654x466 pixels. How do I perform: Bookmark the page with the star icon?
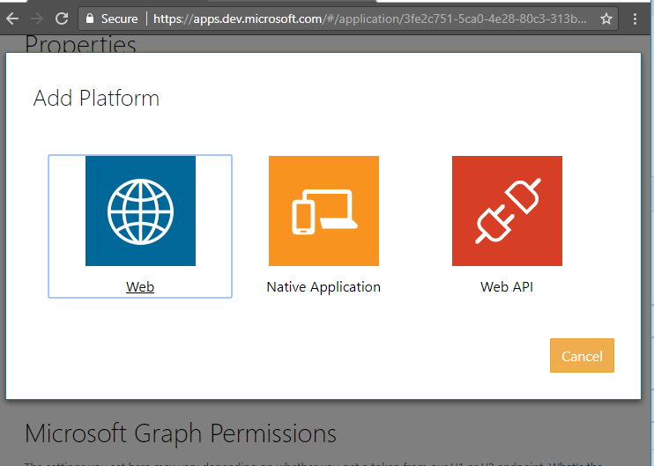pos(606,18)
